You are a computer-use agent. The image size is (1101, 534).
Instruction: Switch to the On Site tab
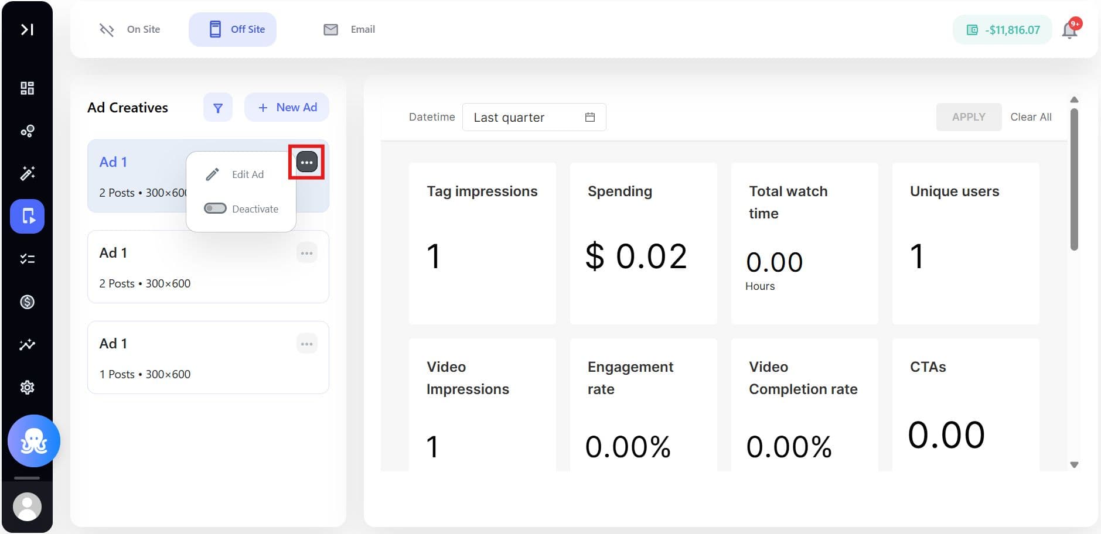[130, 29]
